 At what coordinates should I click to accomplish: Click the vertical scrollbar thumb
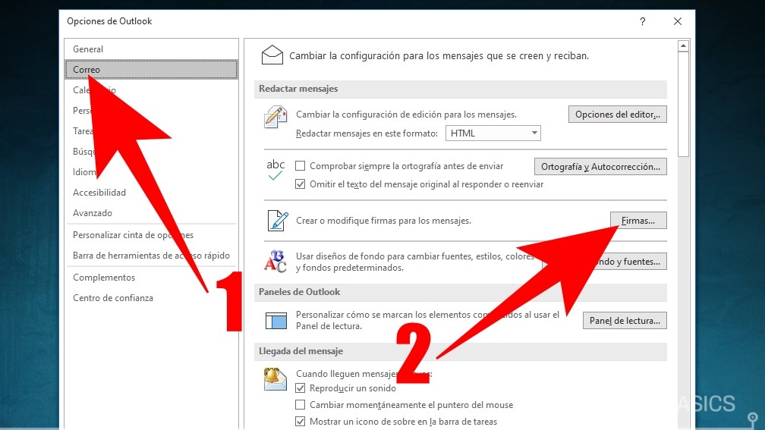[x=683, y=104]
